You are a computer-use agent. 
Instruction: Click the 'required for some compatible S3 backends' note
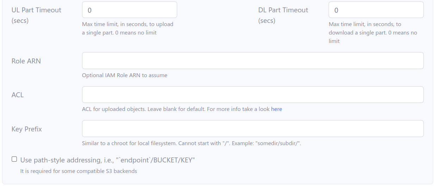coord(79,171)
